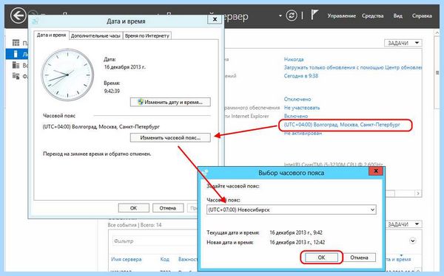Select the dashboard icon in the sidebar
The image size is (444, 276).
16,43
